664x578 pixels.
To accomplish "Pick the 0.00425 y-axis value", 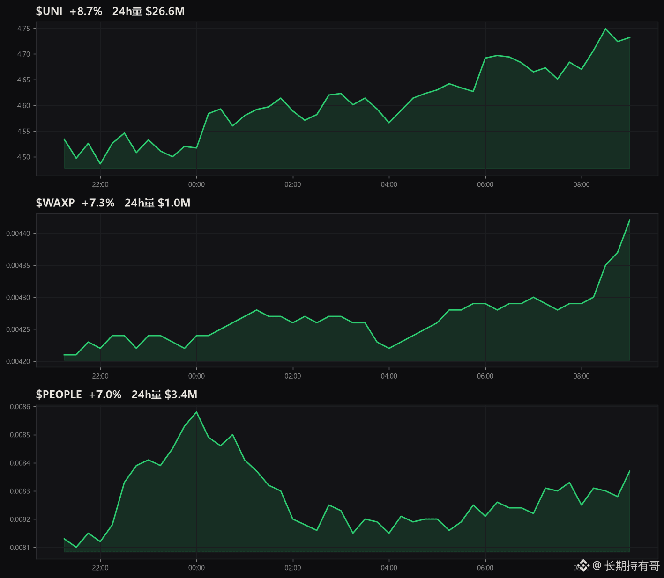I will click(18, 329).
